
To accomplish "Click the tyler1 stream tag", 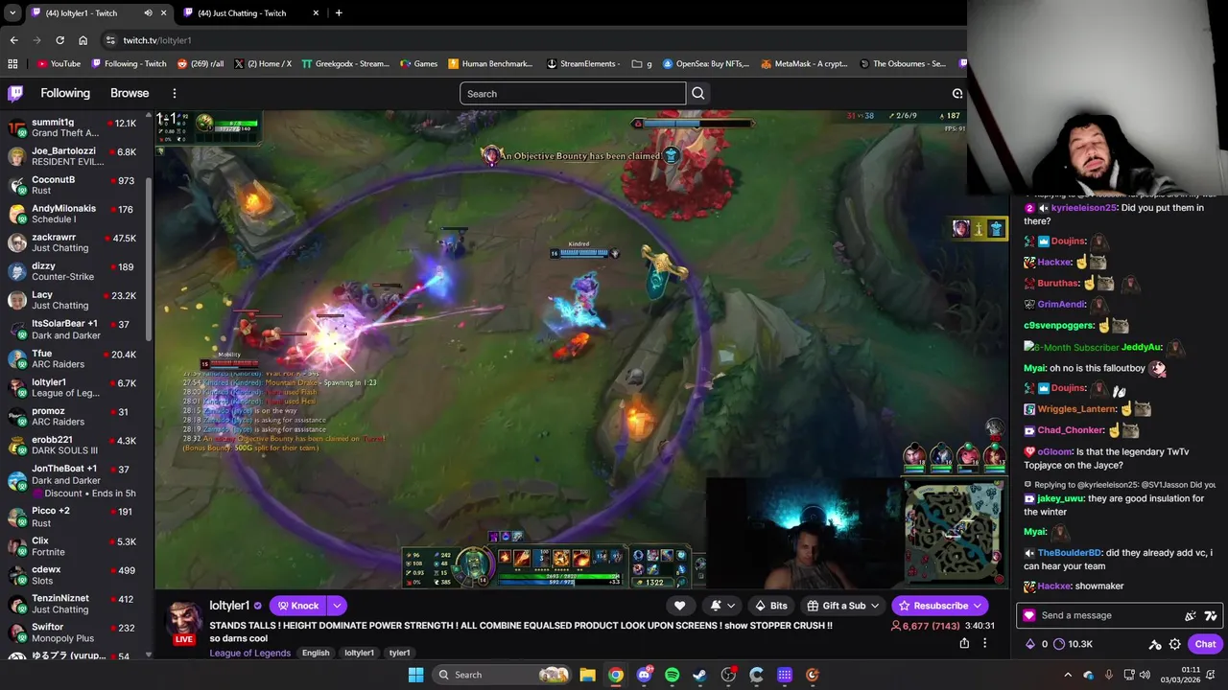I will click(x=400, y=653).
